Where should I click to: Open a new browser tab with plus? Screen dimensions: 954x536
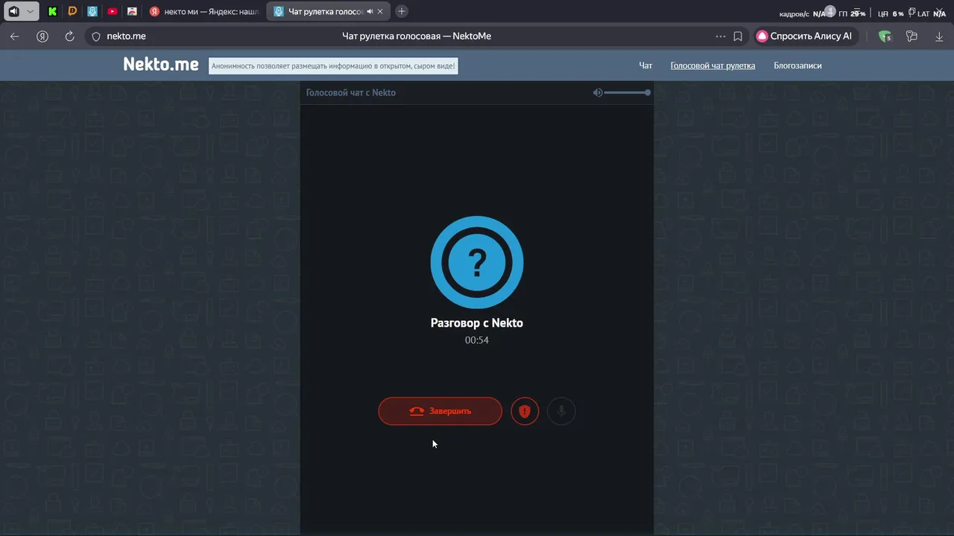tap(402, 11)
